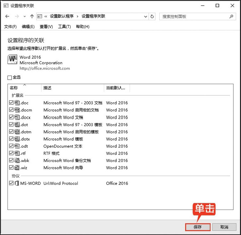
Task: Click the OpenDocument 文本 description
Action: (x=63, y=146)
